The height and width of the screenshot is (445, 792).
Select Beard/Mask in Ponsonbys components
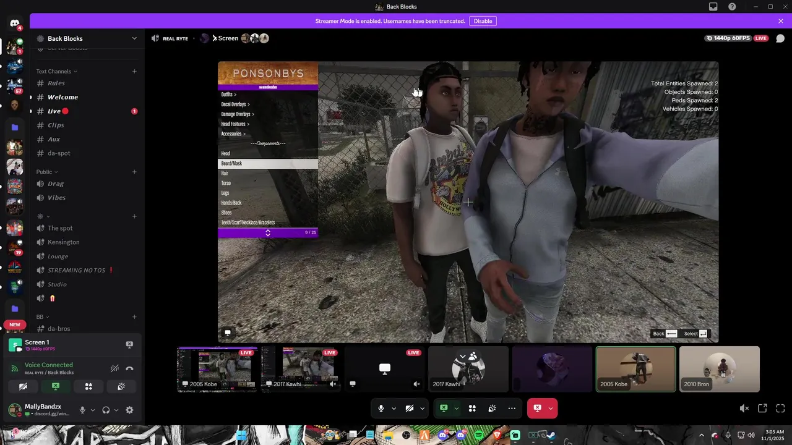click(x=268, y=164)
